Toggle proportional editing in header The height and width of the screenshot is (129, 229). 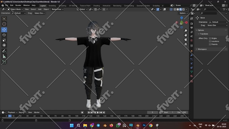pyautogui.click(x=104, y=9)
